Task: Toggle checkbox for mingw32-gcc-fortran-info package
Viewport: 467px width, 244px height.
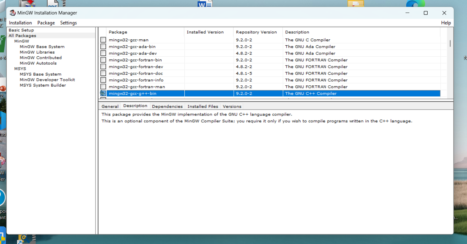Action: [x=103, y=80]
